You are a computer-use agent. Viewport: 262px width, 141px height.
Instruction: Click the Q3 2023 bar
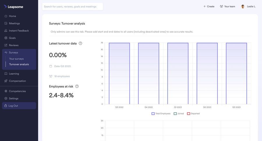tap(236, 74)
